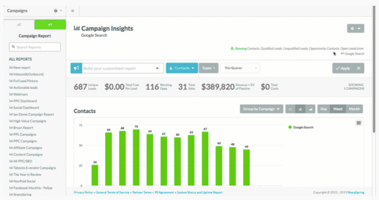Image resolution: width=379 pixels, height=200 pixels.
Task: Select the green megaphone campaigns tab
Action: [x=50, y=25]
